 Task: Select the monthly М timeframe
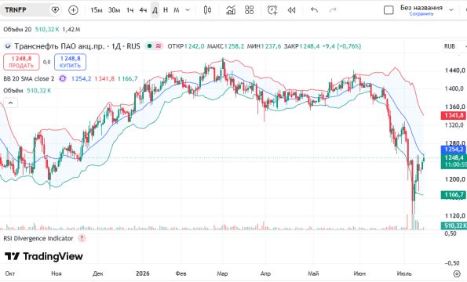click(177, 10)
